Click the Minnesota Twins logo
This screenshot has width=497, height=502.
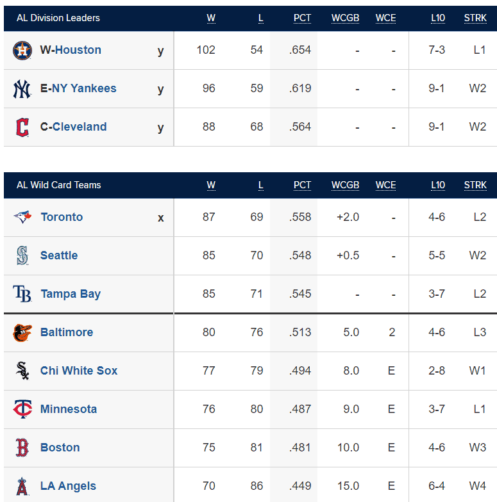coord(22,409)
